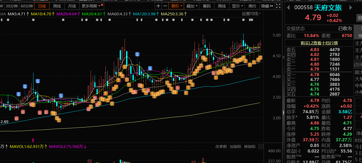
Task: Click 加指标 to add an indicator
Action: click(235, 146)
